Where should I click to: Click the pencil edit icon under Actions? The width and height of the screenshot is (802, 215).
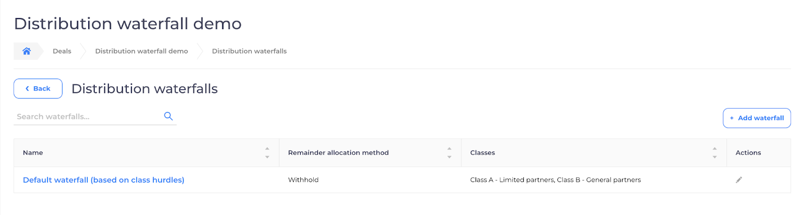739,180
